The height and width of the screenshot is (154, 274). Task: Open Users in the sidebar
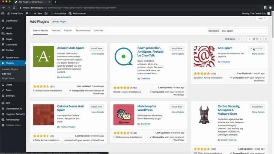point(9,85)
